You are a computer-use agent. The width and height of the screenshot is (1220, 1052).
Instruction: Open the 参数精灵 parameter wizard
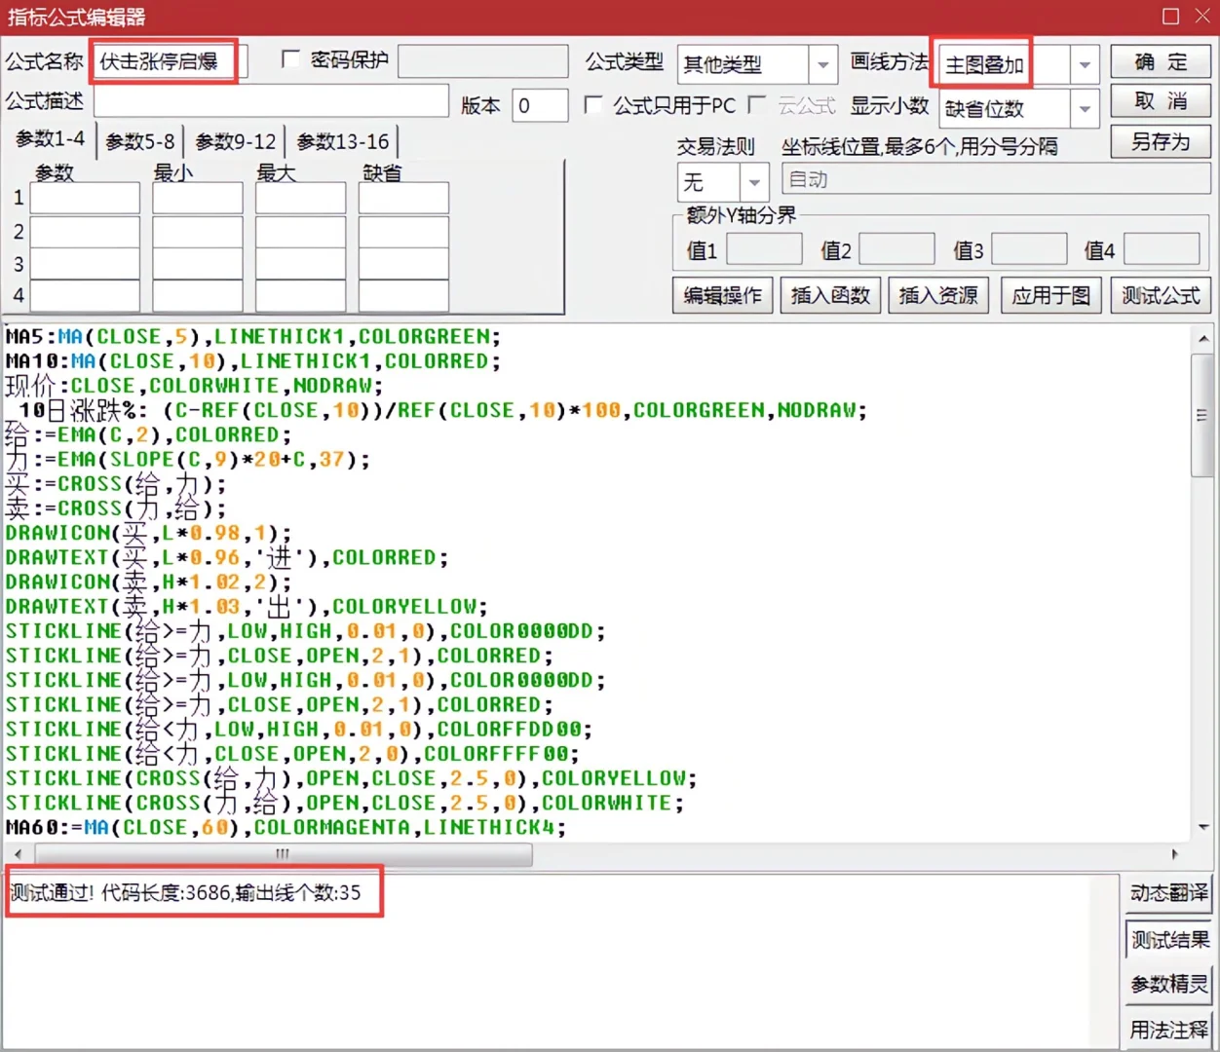[1168, 984]
